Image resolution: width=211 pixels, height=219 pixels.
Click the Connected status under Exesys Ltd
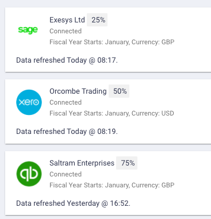(66, 31)
